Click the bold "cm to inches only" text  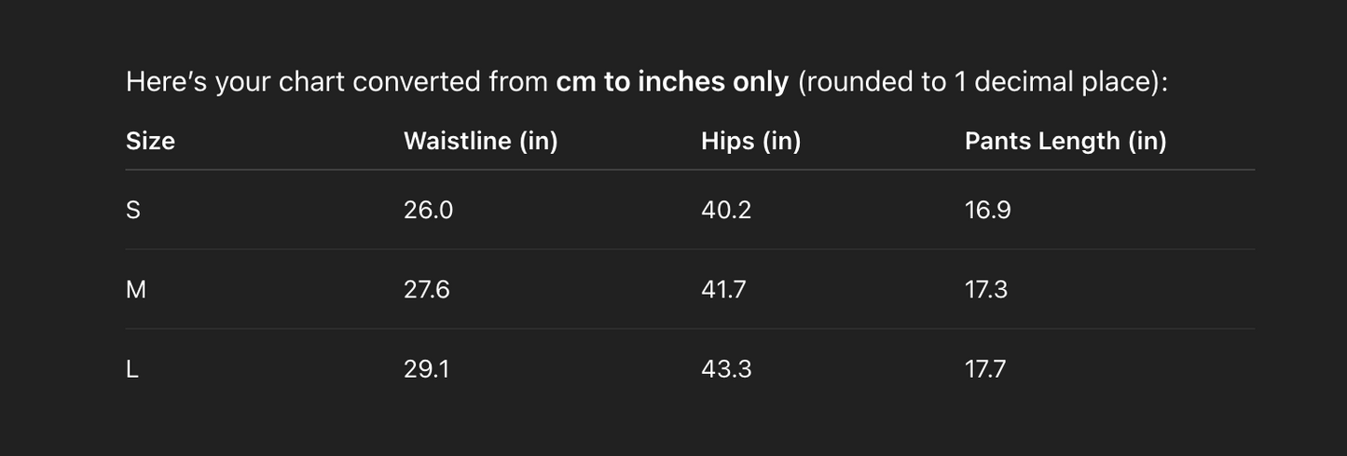672,82
